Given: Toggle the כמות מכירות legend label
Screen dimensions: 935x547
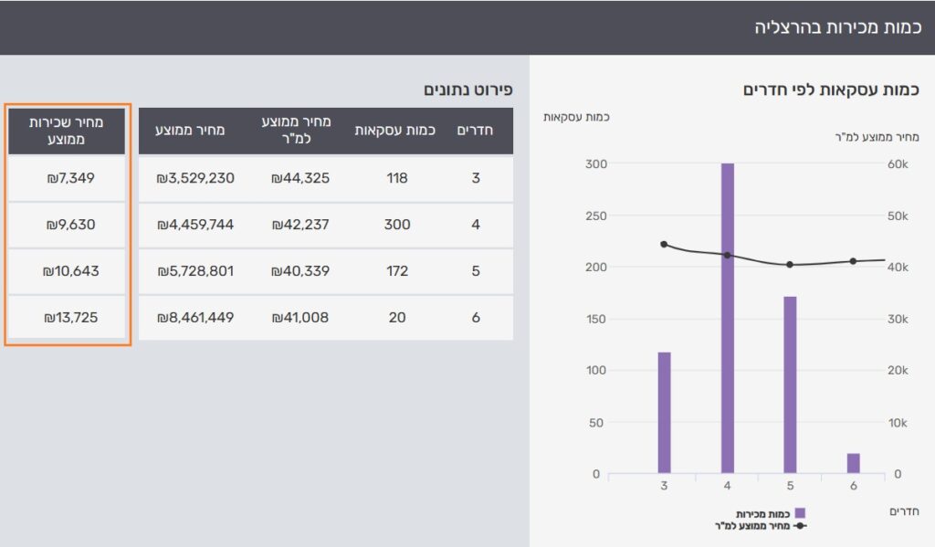Looking at the screenshot, I should point(764,514).
